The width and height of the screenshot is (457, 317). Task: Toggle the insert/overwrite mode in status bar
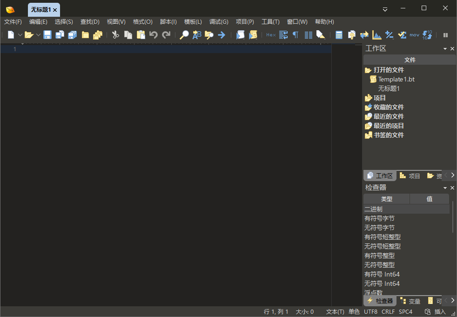pos(440,312)
